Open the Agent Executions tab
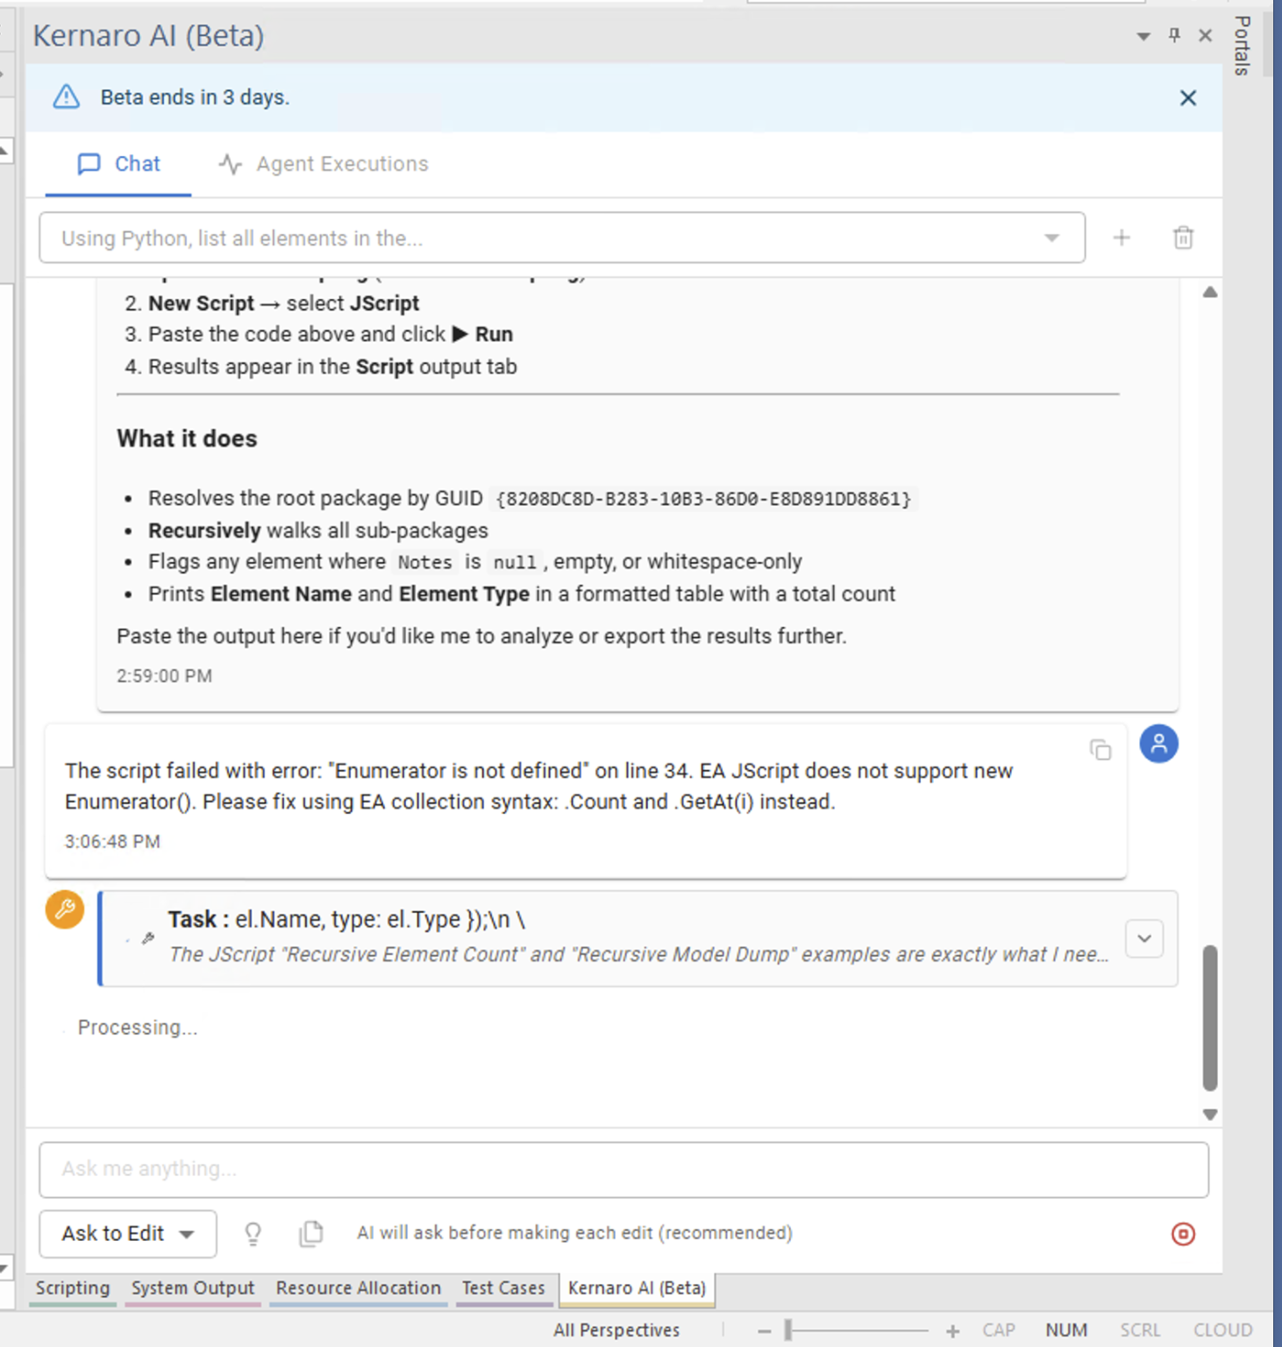The width and height of the screenshot is (1282, 1347). [324, 164]
